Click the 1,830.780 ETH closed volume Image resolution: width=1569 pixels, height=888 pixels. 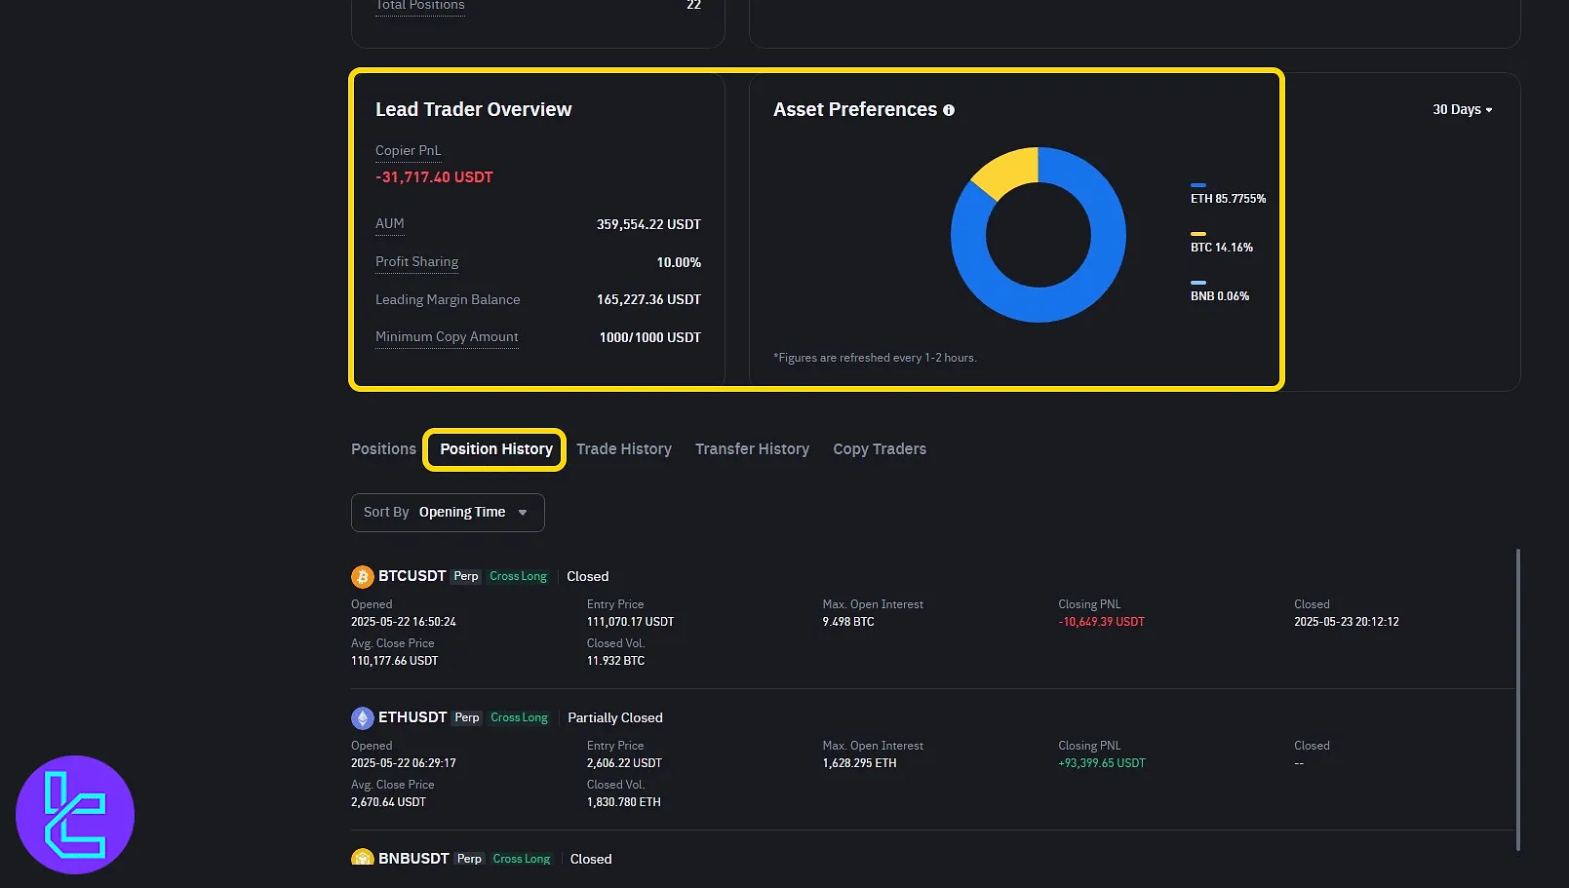[x=624, y=802]
